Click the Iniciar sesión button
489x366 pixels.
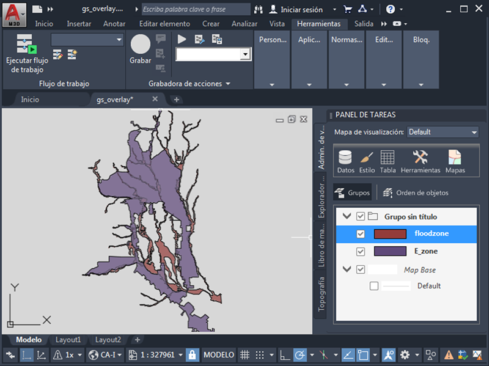298,10
